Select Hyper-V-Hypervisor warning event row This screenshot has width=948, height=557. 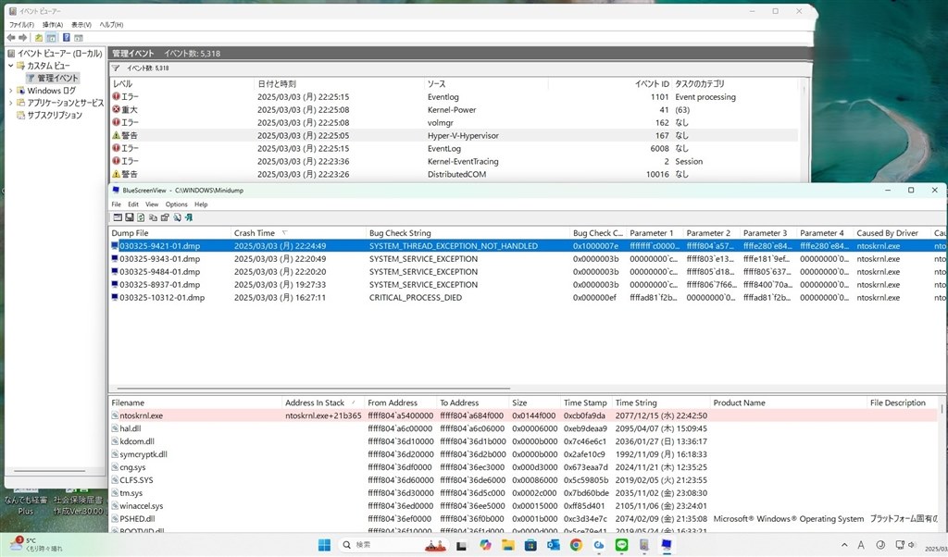click(454, 135)
